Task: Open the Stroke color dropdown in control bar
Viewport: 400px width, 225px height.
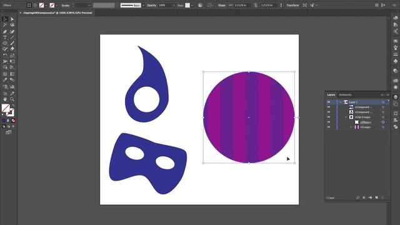Action: (x=56, y=5)
